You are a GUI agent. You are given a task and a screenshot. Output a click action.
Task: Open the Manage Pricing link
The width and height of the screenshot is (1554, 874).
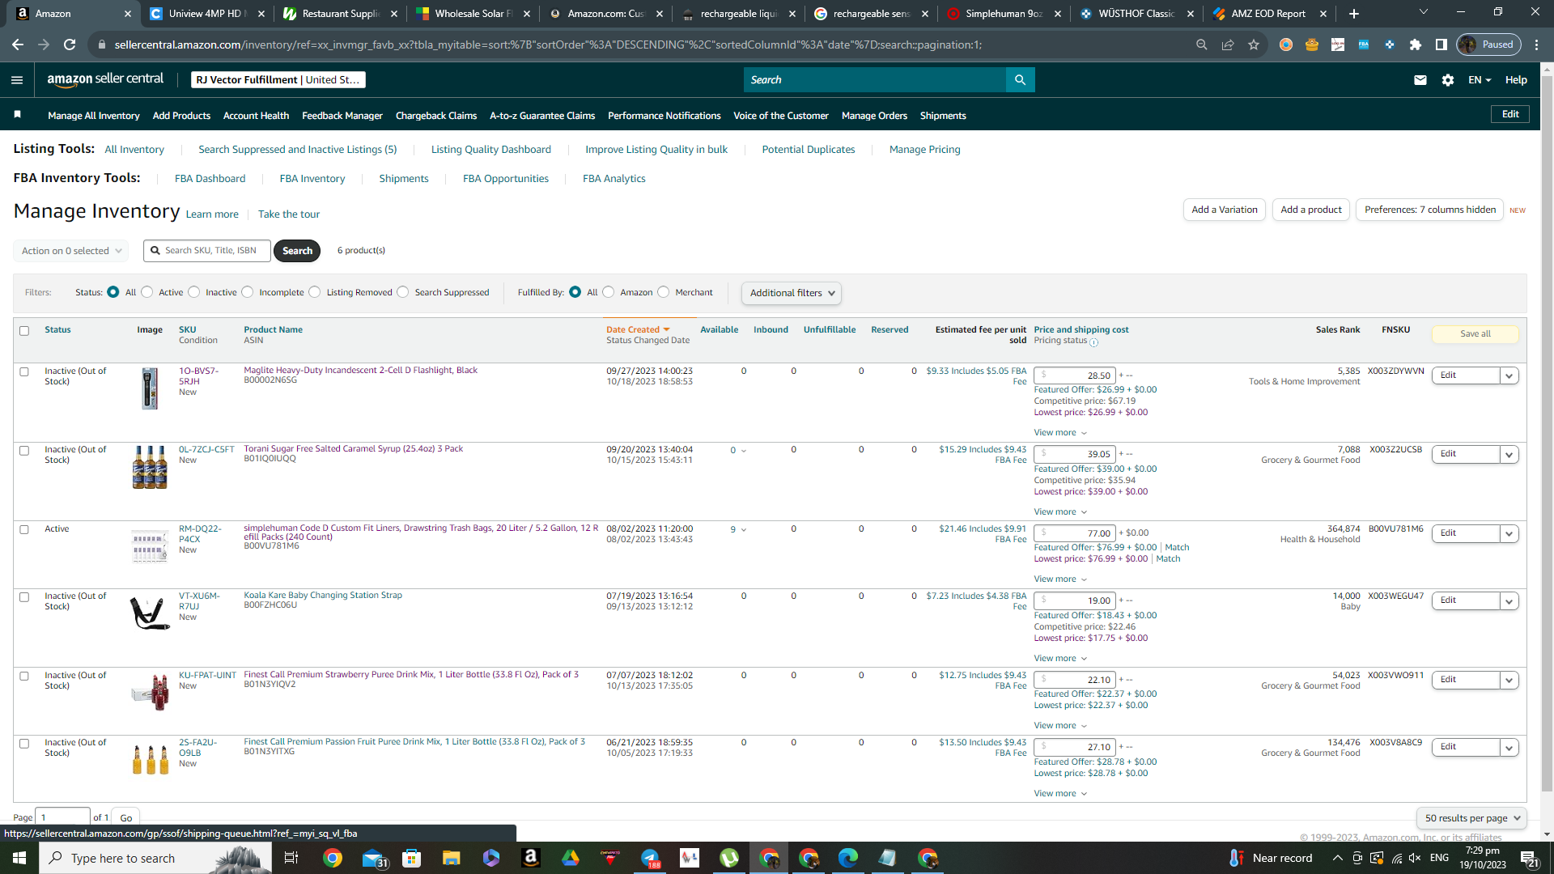[925, 150]
